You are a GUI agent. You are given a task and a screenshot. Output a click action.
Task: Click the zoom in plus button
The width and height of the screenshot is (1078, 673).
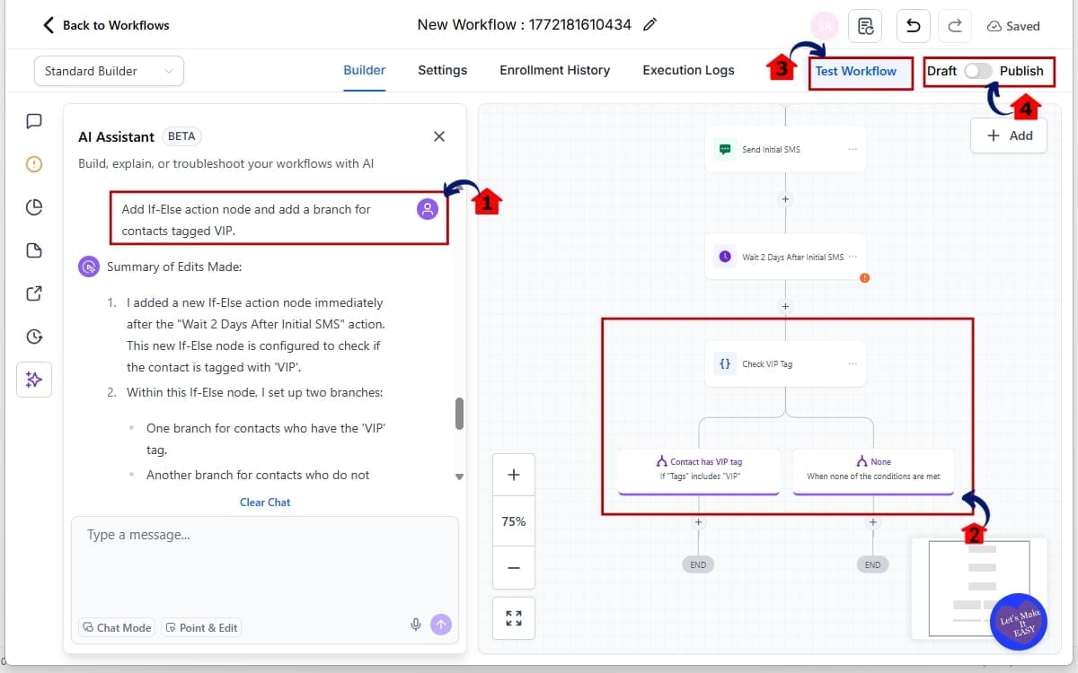click(514, 475)
